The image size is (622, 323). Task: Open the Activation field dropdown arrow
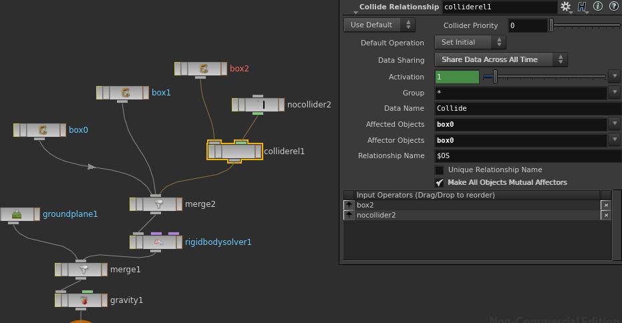(615, 76)
